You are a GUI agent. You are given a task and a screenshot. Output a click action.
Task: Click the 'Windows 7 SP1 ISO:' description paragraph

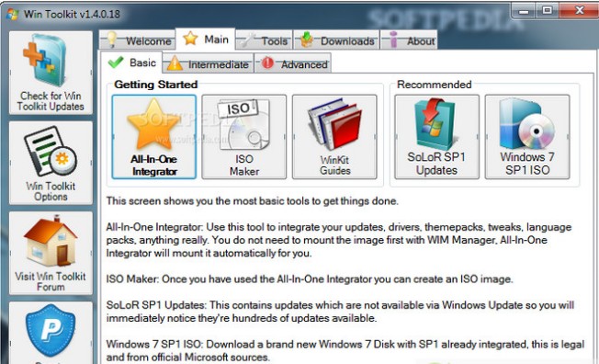pyautogui.click(x=345, y=350)
